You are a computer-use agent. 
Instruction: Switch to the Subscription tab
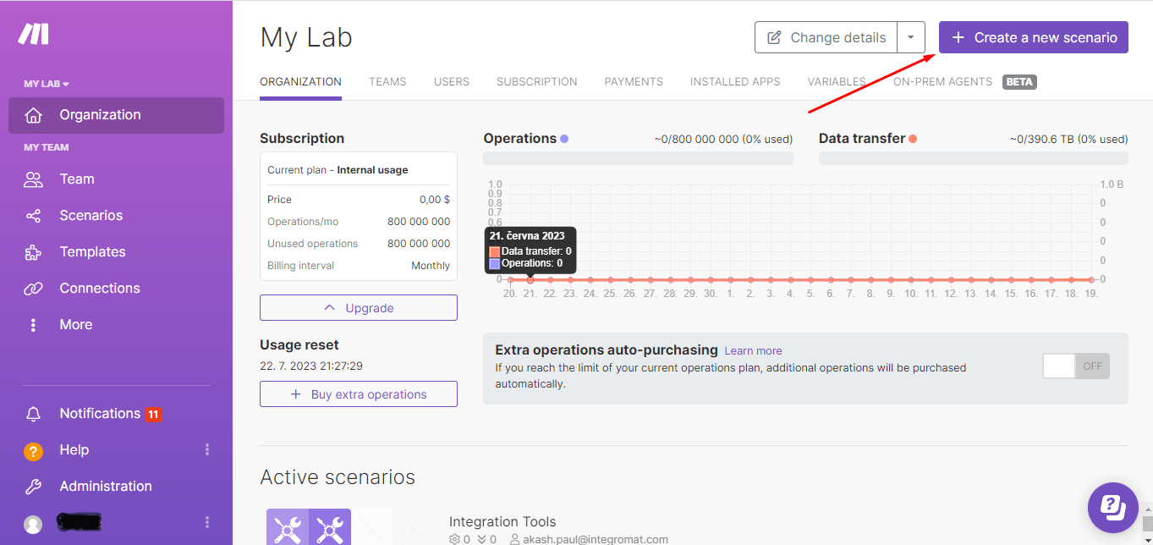point(536,82)
